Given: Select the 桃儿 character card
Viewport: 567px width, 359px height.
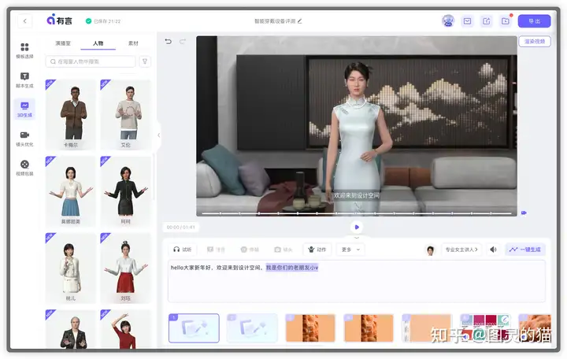Looking at the screenshot, I should click(71, 268).
